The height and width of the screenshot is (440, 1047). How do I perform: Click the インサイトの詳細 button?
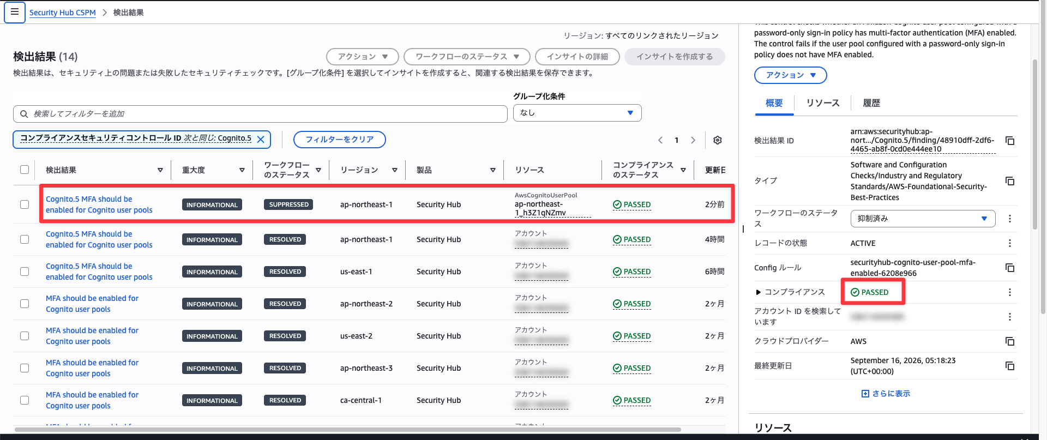pos(577,57)
